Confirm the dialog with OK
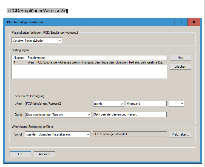The height and width of the screenshot is (167, 205). [20, 154]
